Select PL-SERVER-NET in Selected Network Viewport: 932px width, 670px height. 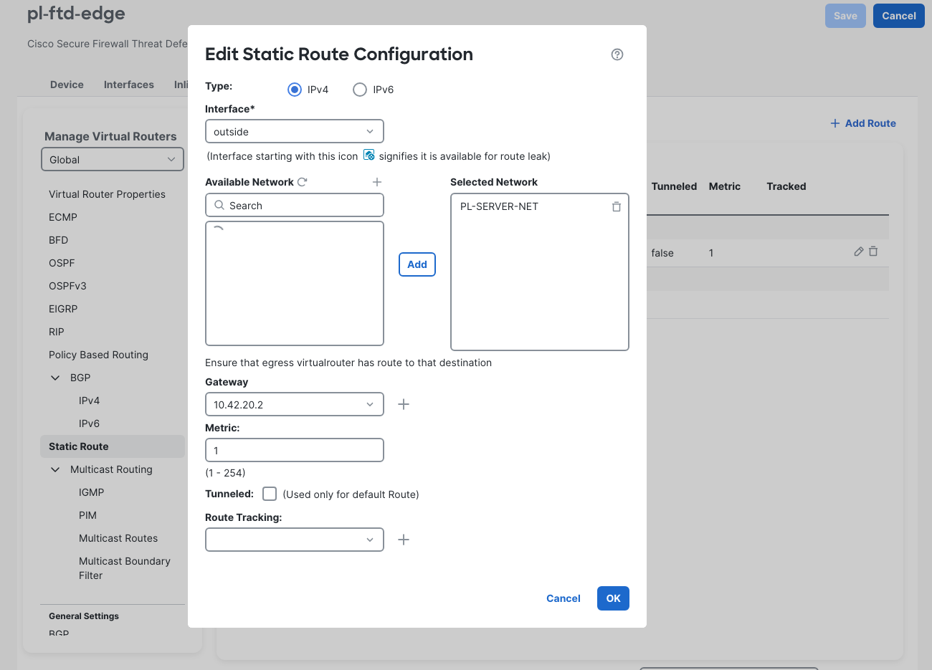499,206
